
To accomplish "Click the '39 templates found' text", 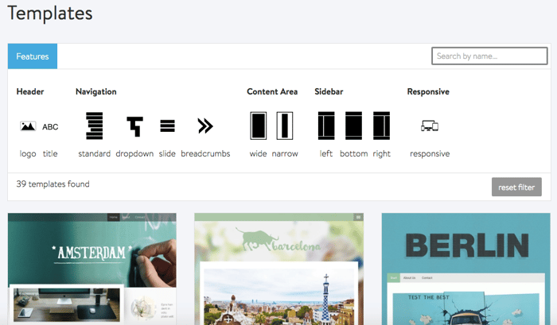I will [53, 184].
